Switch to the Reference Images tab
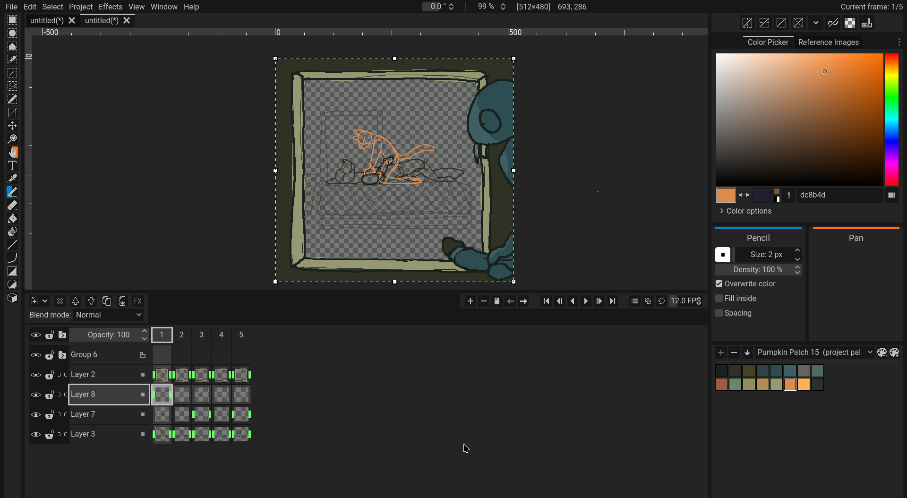The width and height of the screenshot is (907, 498). pos(828,42)
